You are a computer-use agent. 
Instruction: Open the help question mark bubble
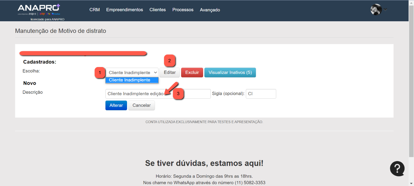[x=397, y=169]
